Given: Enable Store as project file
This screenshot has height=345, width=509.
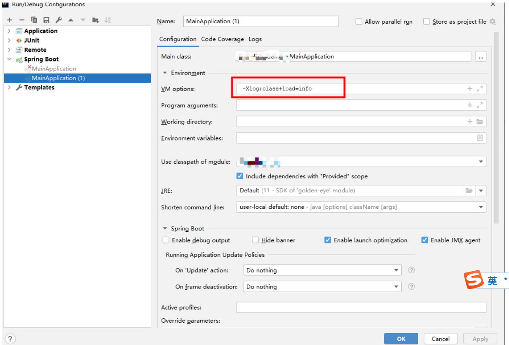Looking at the screenshot, I should pyautogui.click(x=427, y=22).
